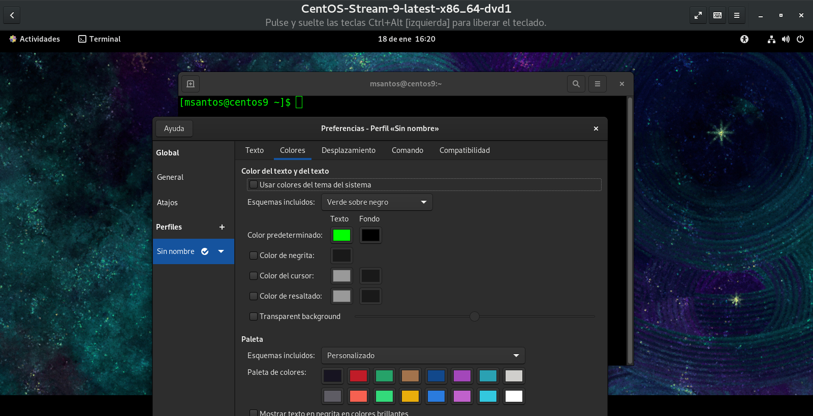Switch to the Compatibilidad tab
The width and height of the screenshot is (813, 416).
tap(464, 150)
